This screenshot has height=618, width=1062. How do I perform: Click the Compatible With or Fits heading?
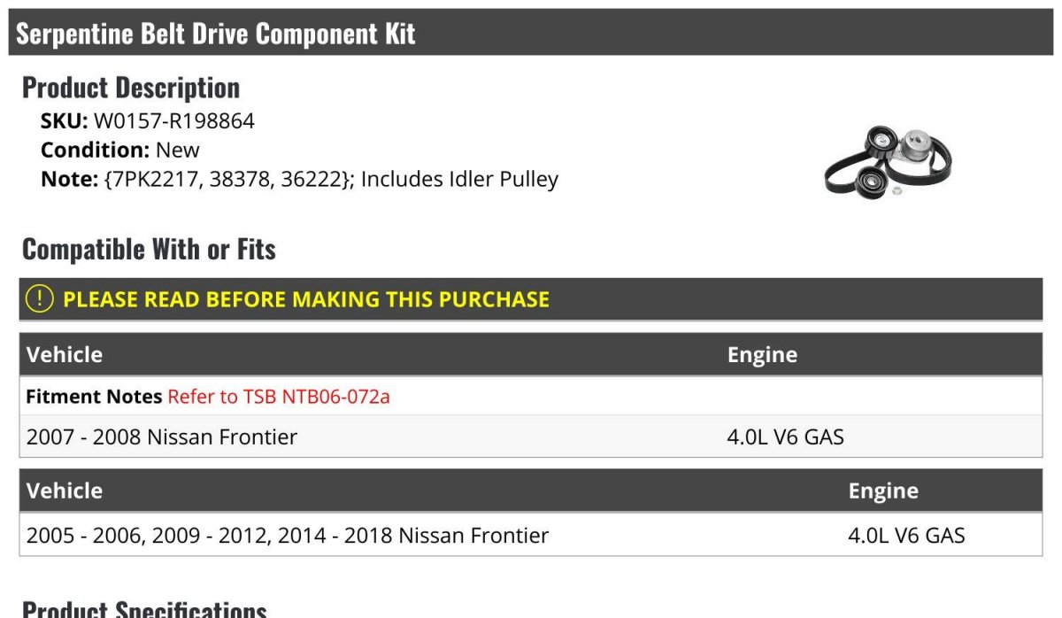pos(149,250)
